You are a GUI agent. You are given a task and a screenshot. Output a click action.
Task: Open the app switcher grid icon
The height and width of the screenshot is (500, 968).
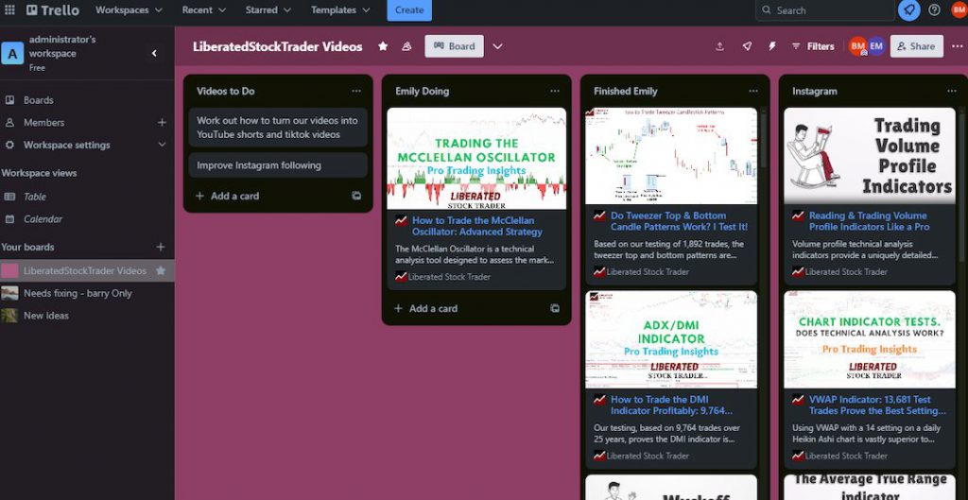pos(9,9)
